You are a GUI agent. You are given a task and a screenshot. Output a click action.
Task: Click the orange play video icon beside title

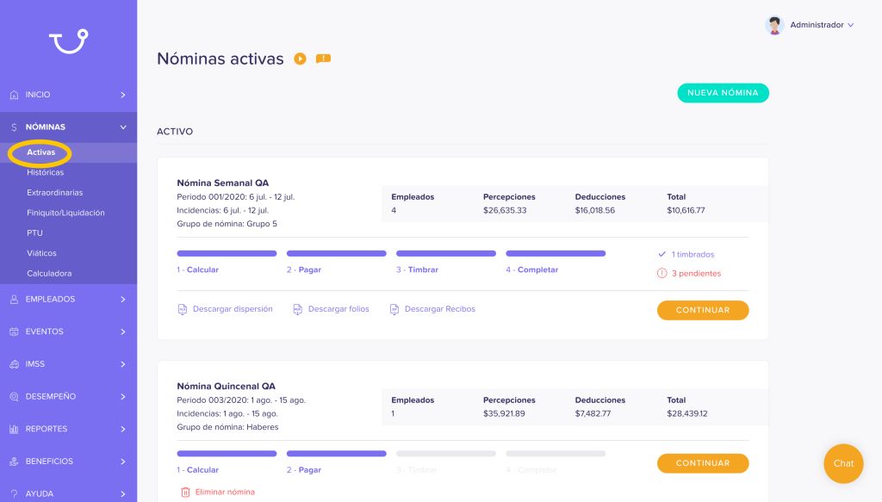[x=300, y=59]
